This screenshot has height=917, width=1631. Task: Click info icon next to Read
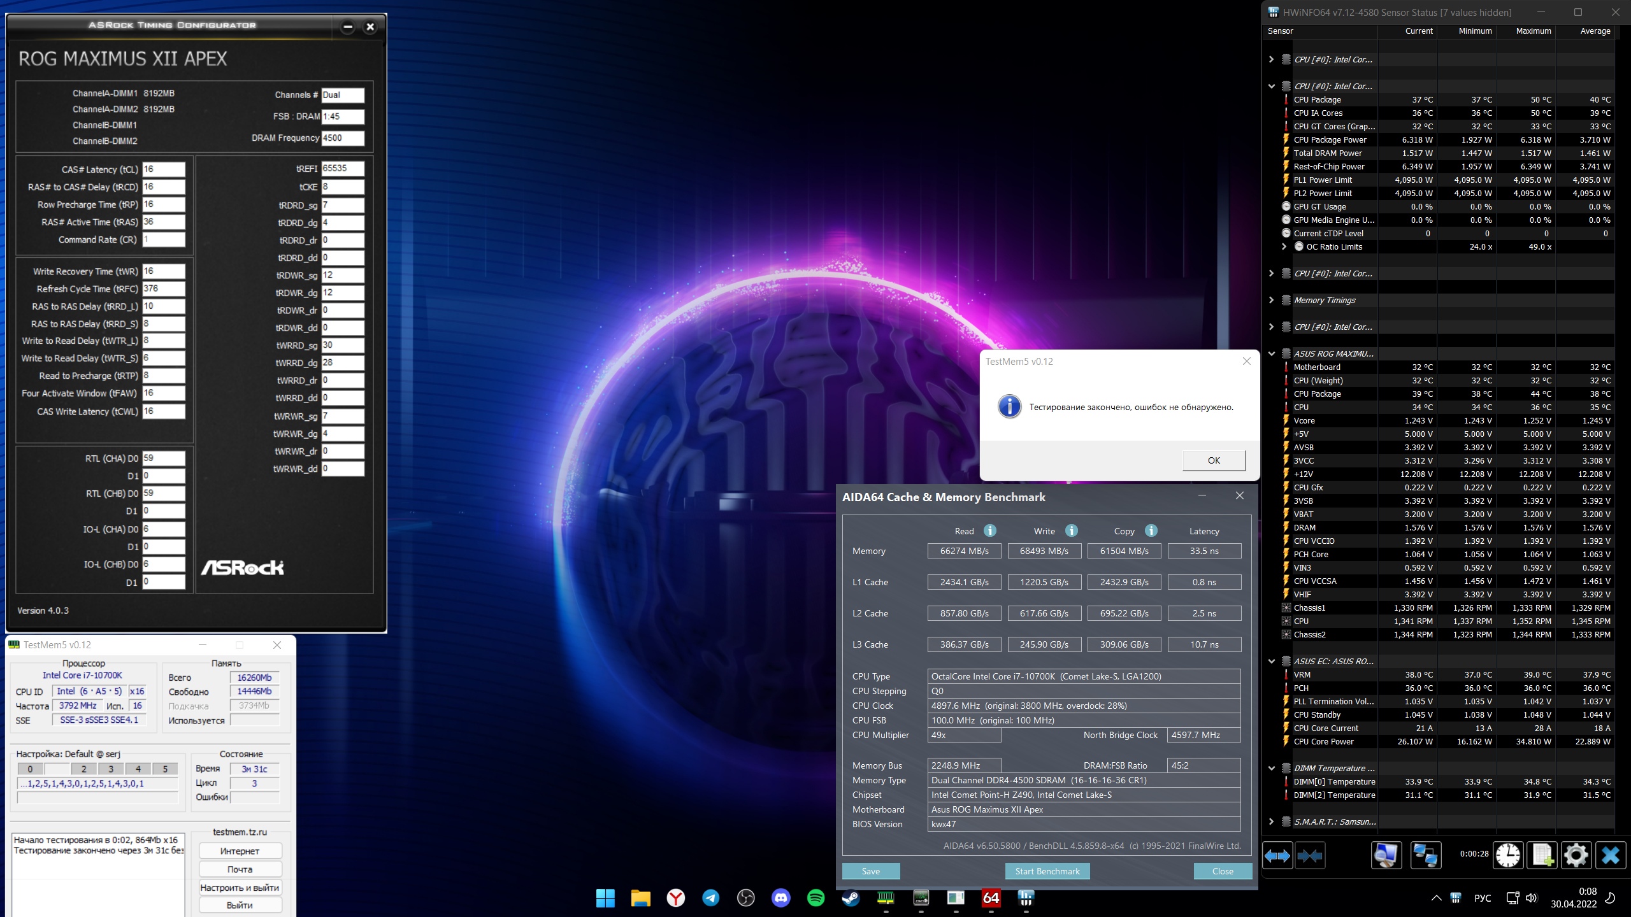989,530
